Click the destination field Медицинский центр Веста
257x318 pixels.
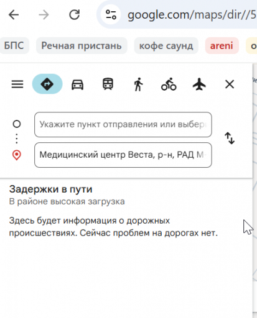pos(123,155)
